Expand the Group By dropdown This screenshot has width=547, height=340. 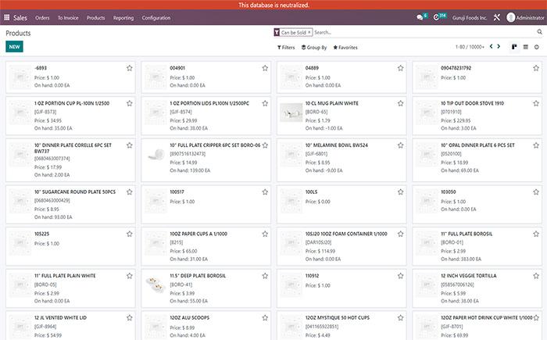pos(314,48)
